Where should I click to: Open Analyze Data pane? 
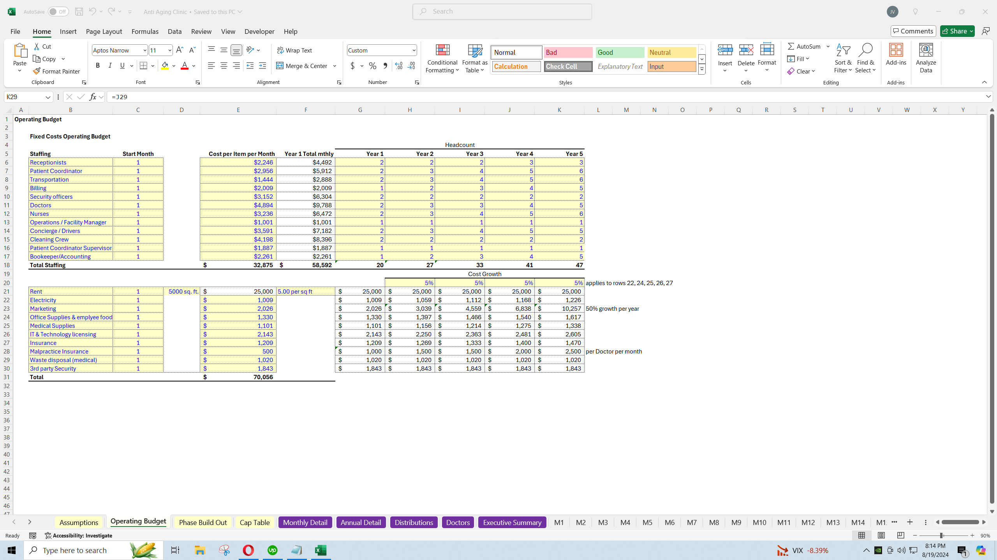pyautogui.click(x=926, y=58)
